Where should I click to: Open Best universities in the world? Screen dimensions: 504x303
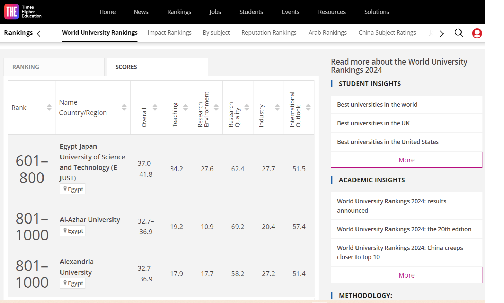[x=406, y=105]
